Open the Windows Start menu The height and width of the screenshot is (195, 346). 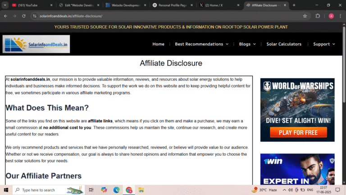[6, 190]
